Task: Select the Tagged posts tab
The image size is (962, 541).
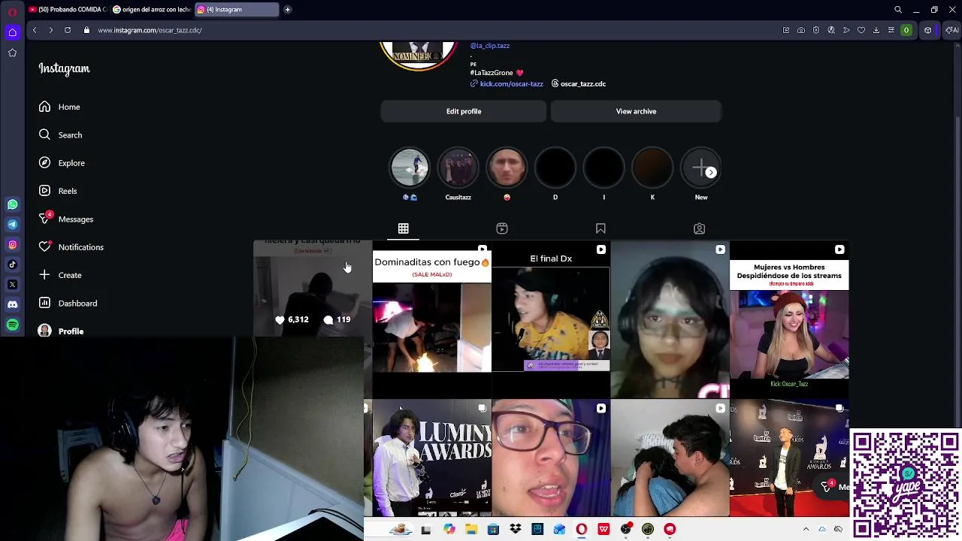Action: tap(699, 228)
